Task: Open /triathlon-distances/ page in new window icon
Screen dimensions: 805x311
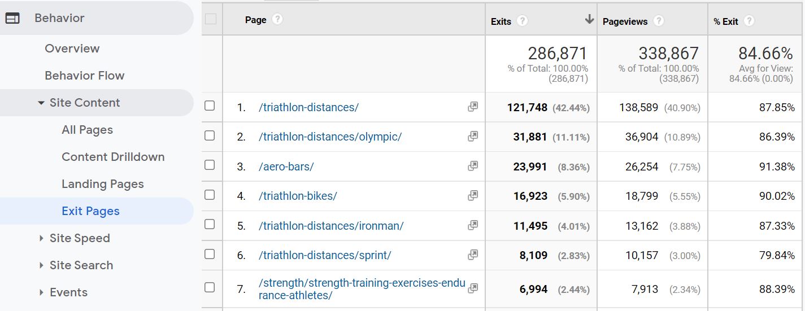Action: [473, 107]
